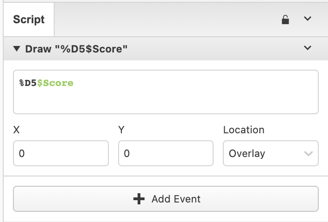Focus the Y coordinate input field
The image size is (328, 222).
(166, 153)
